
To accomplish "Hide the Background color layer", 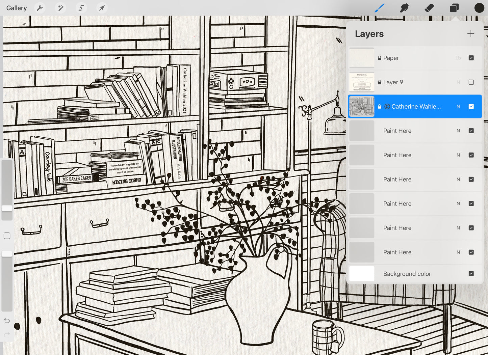I will click(x=471, y=274).
